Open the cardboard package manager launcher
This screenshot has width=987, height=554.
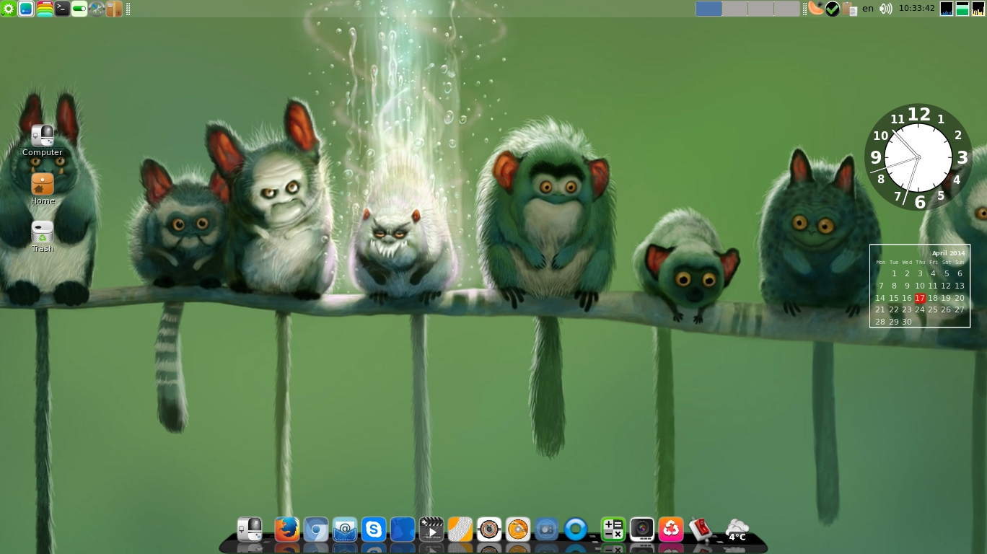pos(114,9)
